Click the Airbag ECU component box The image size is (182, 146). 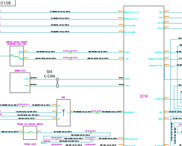[x=20, y=83]
